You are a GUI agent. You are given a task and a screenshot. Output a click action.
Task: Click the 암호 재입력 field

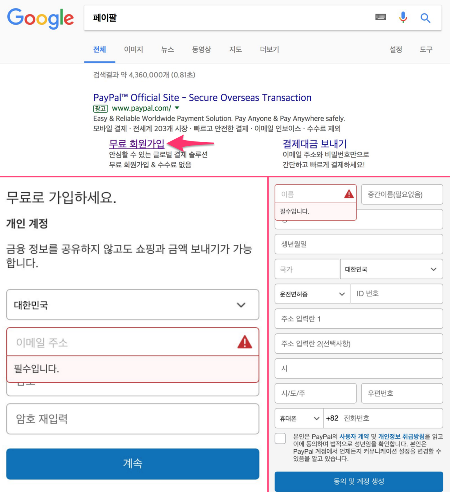click(133, 419)
